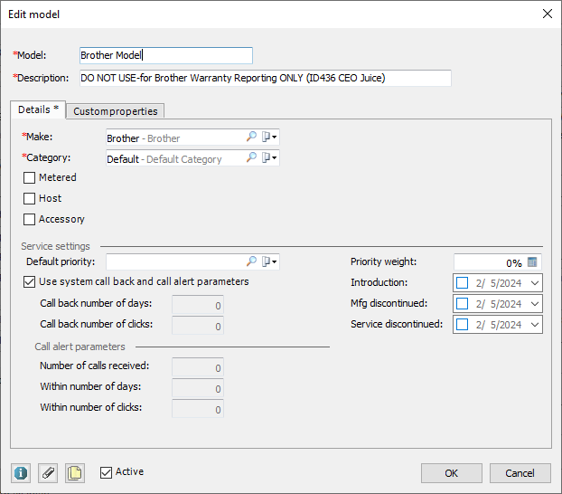Click the Default priority magnifier search icon
562x494 pixels.
[251, 261]
